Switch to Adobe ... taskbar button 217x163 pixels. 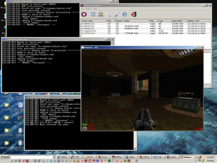click(131, 157)
